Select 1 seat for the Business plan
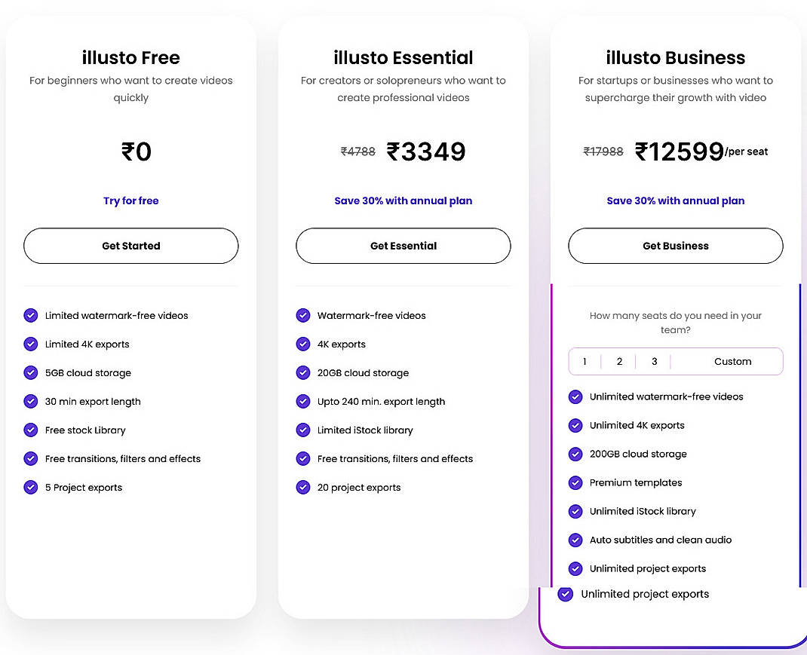This screenshot has height=655, width=807. click(x=585, y=361)
